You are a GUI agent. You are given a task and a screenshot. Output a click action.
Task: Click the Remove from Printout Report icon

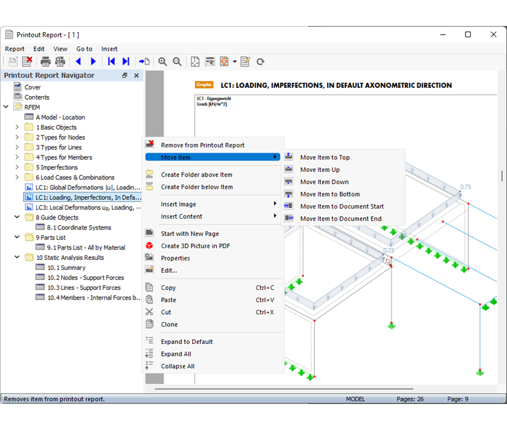pos(149,145)
